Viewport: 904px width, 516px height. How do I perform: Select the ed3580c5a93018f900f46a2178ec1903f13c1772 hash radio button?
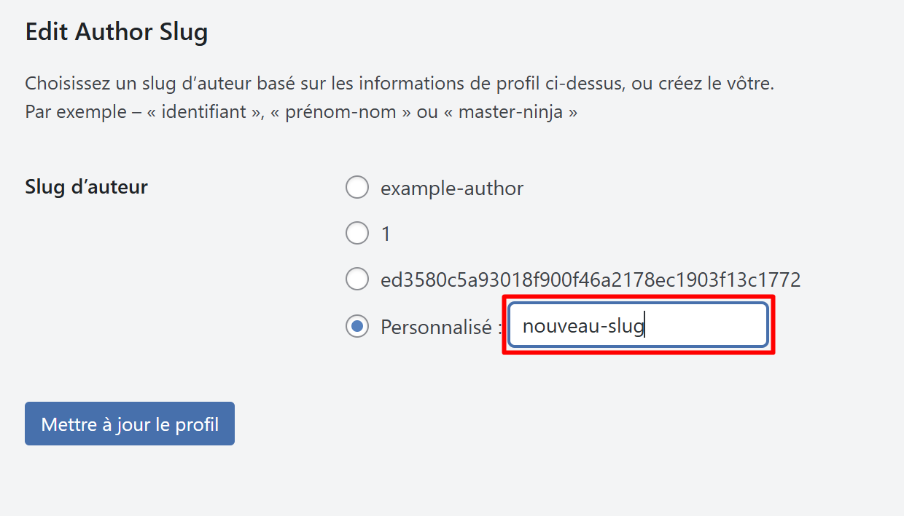coord(356,279)
